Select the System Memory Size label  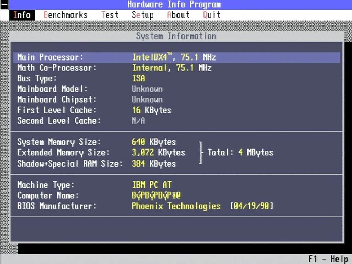59,142
